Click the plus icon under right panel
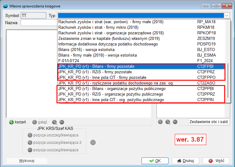 [161, 122]
